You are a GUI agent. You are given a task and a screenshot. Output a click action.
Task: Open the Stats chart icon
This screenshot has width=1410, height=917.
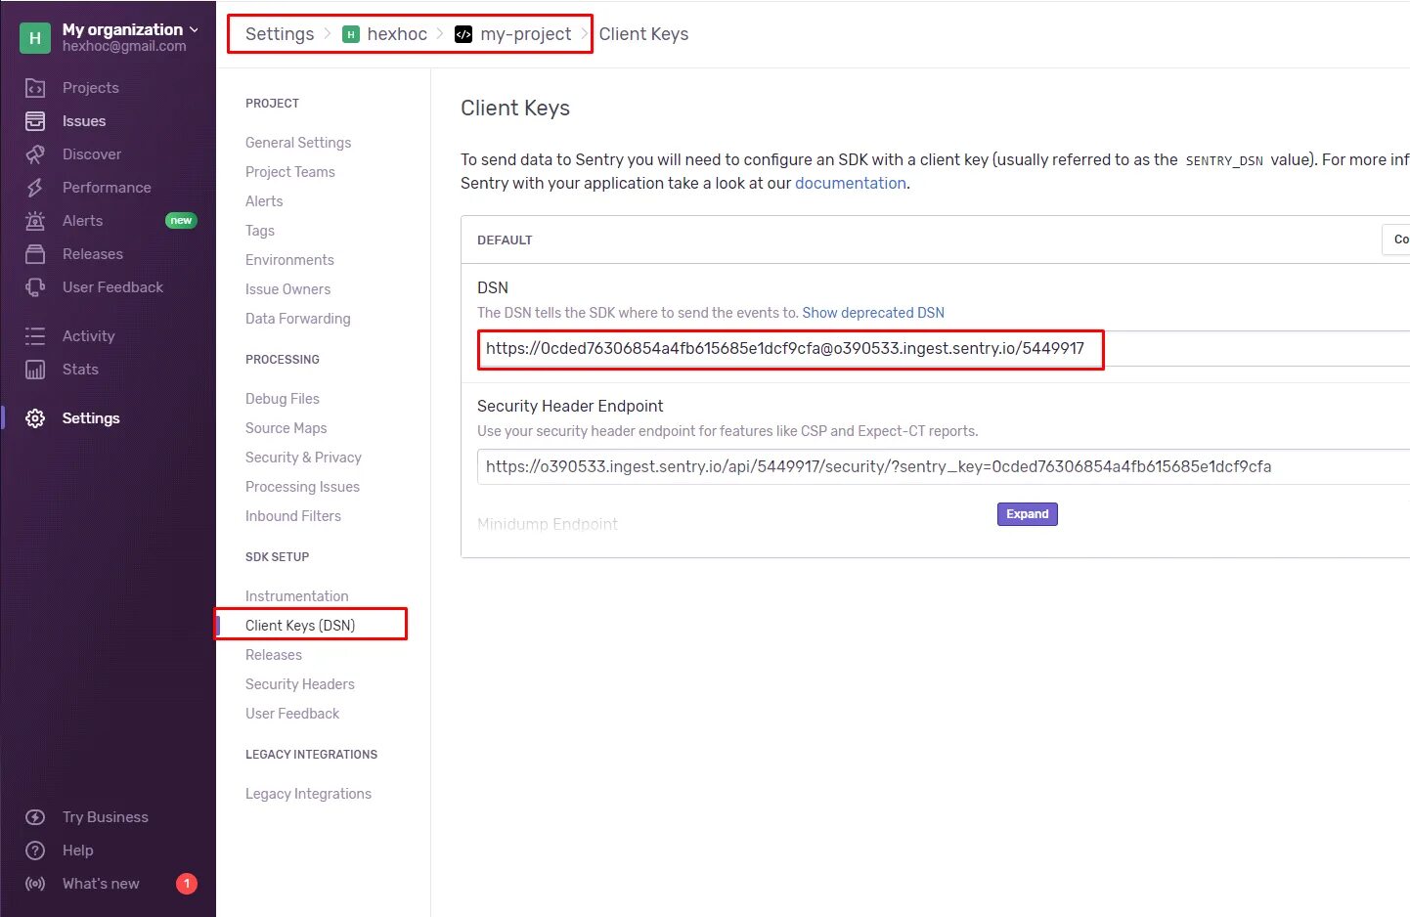(35, 370)
